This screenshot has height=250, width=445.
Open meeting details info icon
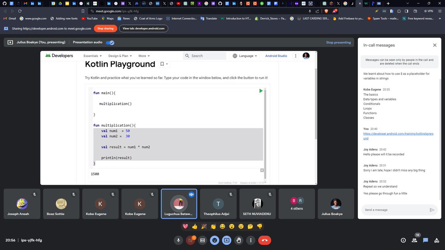tap(403, 240)
